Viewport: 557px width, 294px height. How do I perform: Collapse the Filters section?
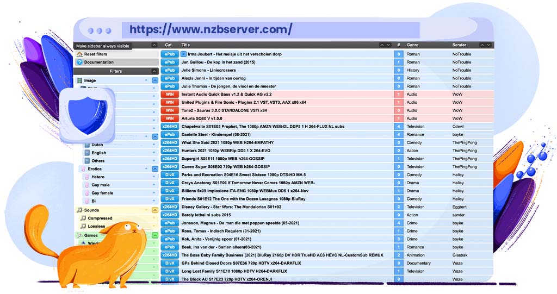click(154, 71)
